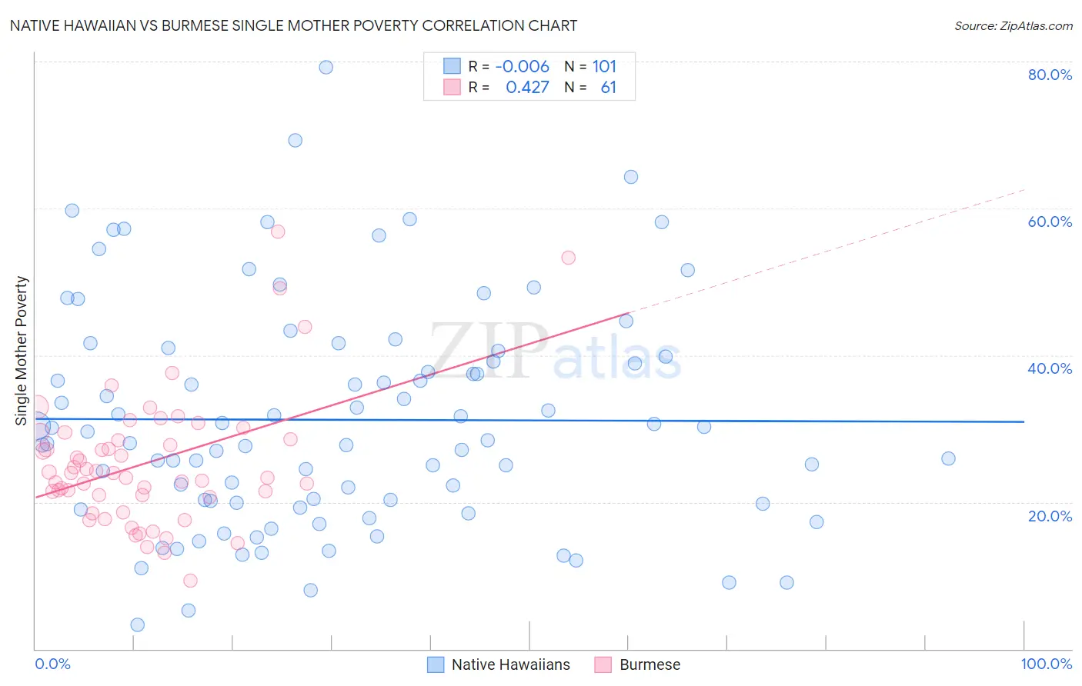Click the chart title text
This screenshot has width=1082, height=686.
[293, 25]
